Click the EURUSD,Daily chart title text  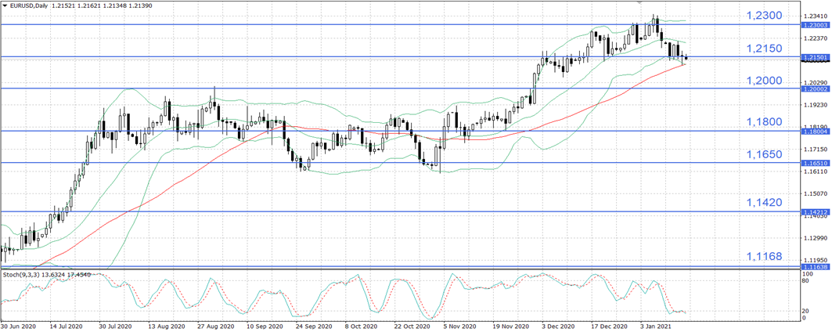28,4
